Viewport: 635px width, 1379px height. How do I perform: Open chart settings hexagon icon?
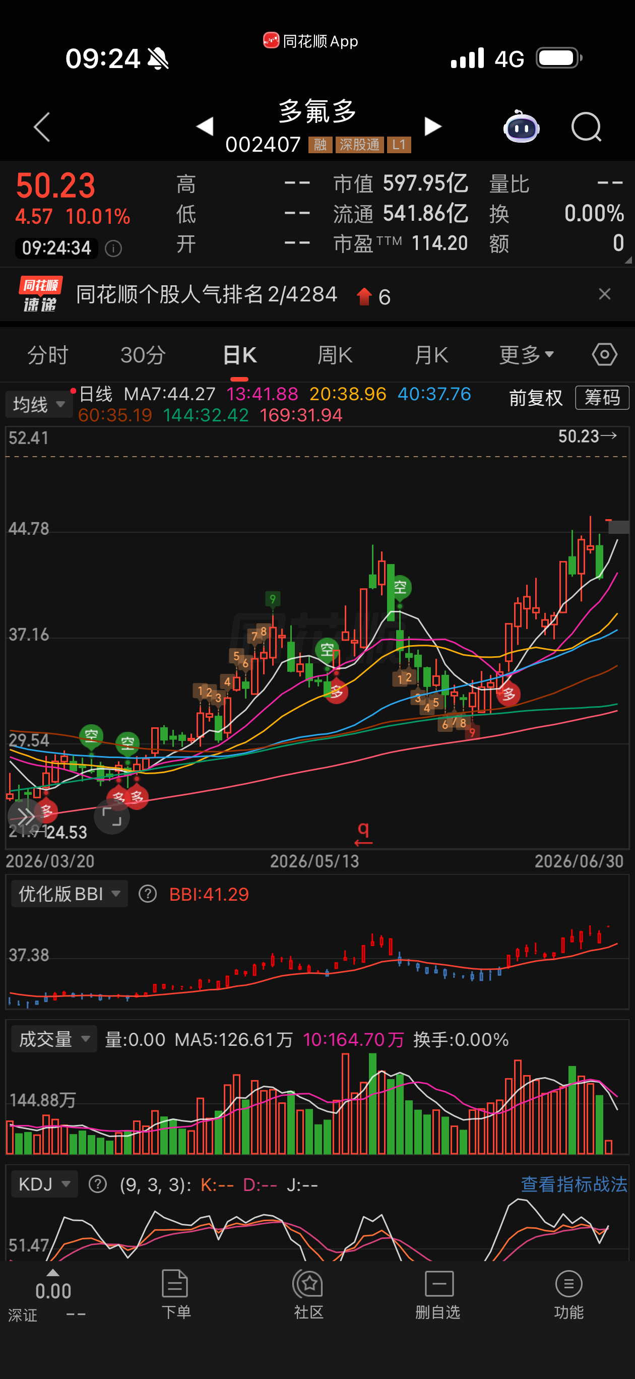click(604, 354)
